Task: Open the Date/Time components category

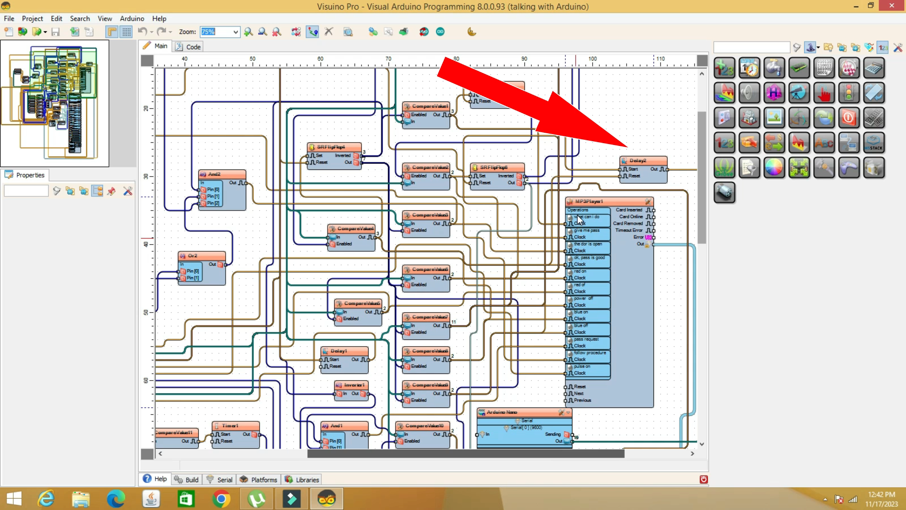Action: pos(749,68)
